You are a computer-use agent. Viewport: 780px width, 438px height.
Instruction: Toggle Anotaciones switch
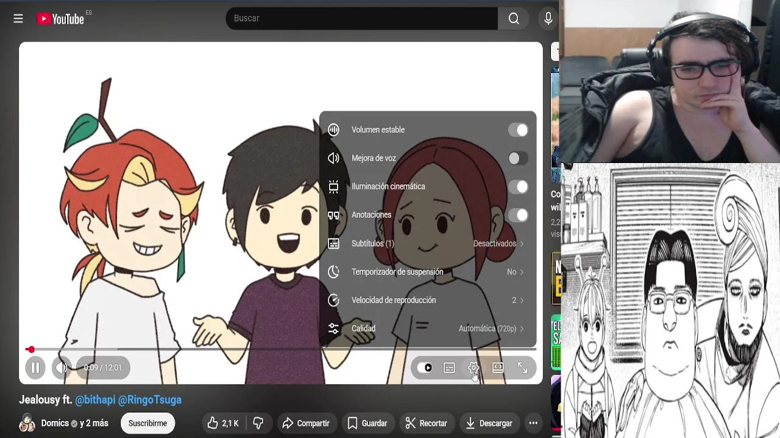tap(518, 215)
